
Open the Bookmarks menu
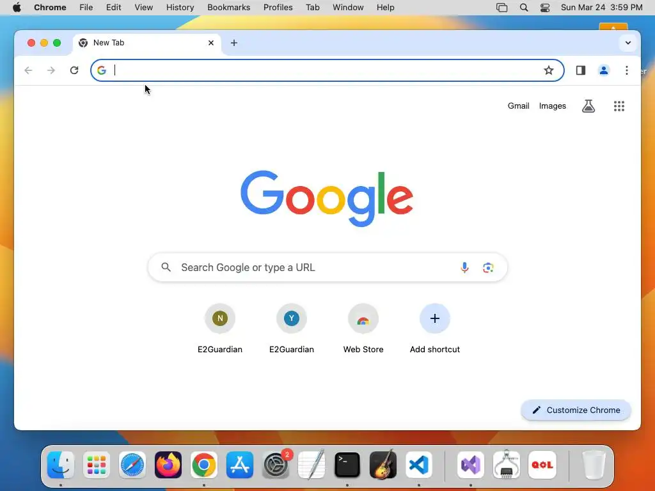click(229, 8)
